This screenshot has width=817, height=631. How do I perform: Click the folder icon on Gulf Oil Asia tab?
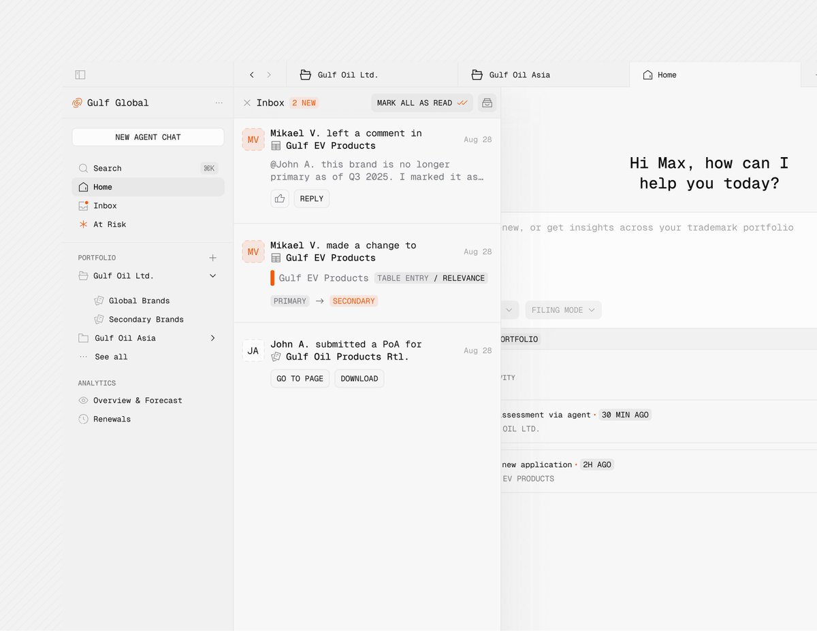coord(477,75)
